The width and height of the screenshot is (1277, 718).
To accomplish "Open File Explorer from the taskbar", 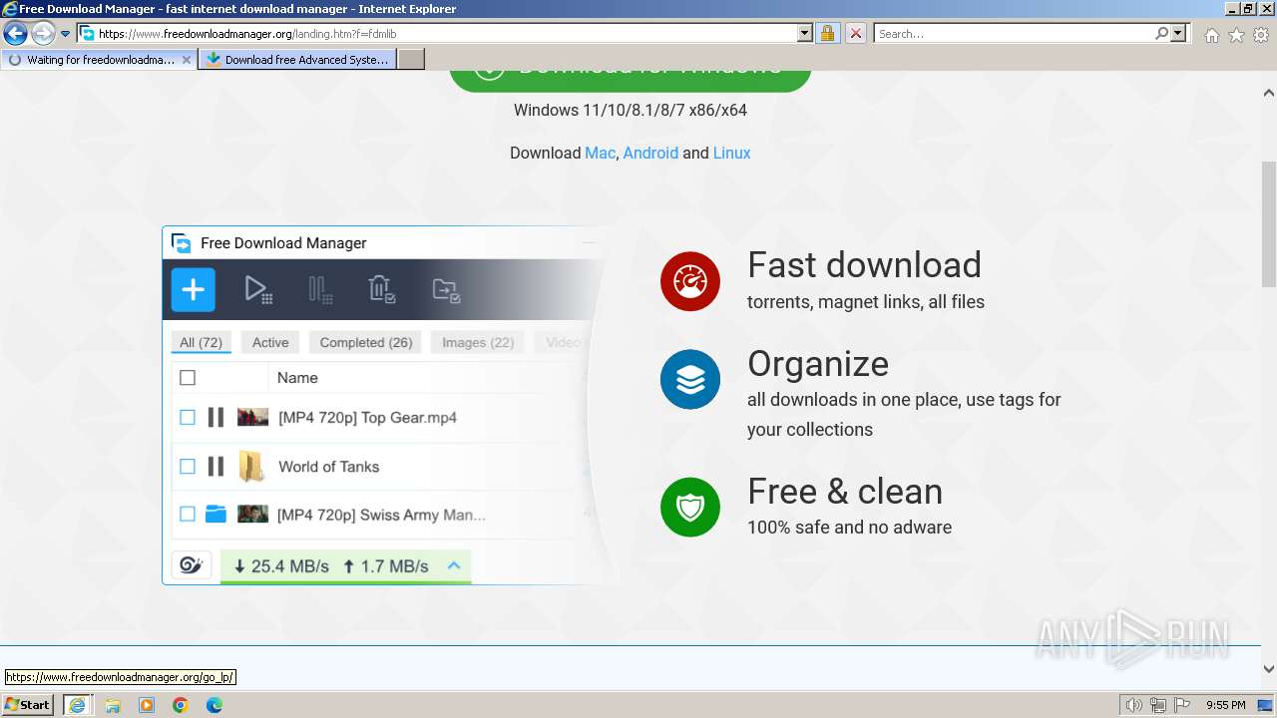I will pyautogui.click(x=113, y=705).
